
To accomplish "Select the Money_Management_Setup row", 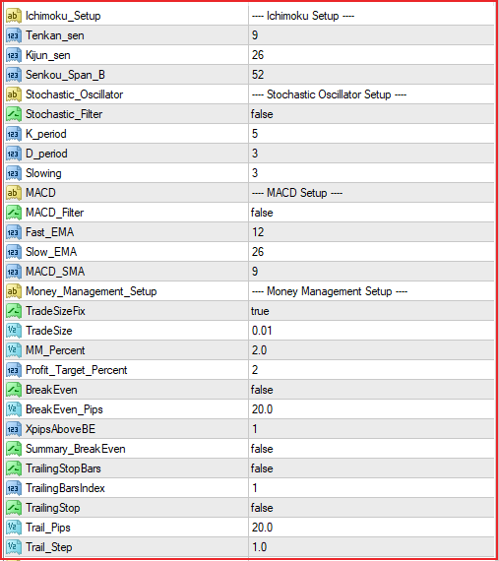I will (x=250, y=291).
